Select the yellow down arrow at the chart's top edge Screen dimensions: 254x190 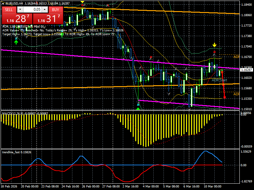point(82,2)
